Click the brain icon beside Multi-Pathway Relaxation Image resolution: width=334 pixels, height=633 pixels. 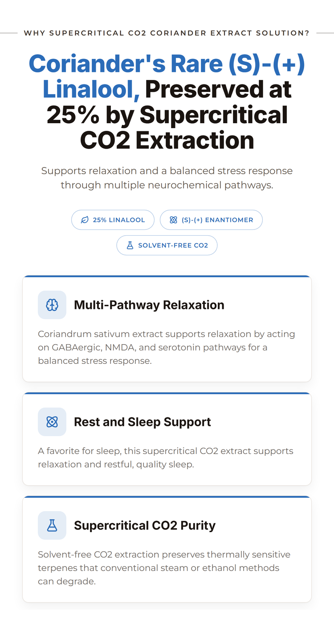(x=52, y=305)
